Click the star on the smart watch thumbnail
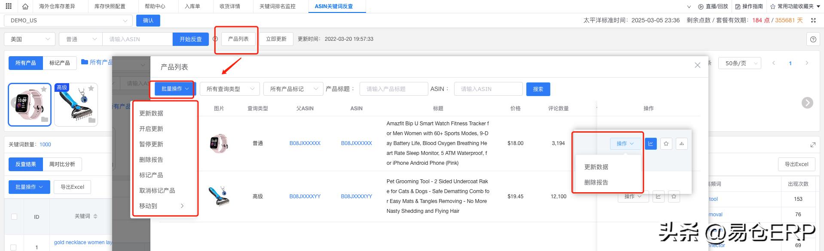 (x=44, y=89)
